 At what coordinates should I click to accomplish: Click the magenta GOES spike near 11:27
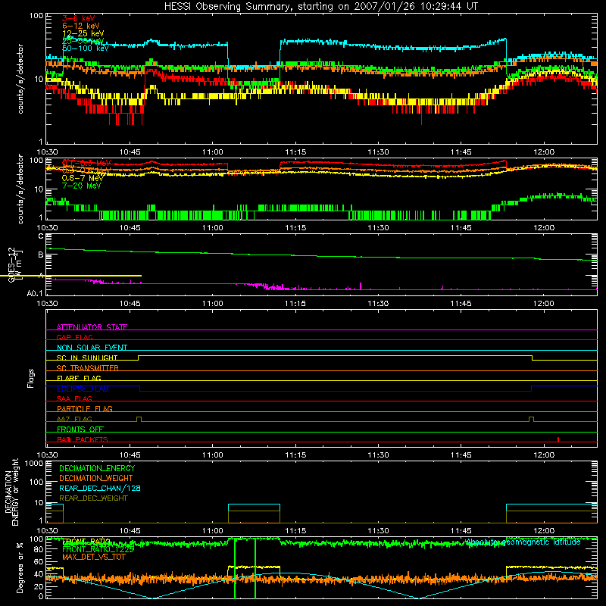click(x=361, y=286)
